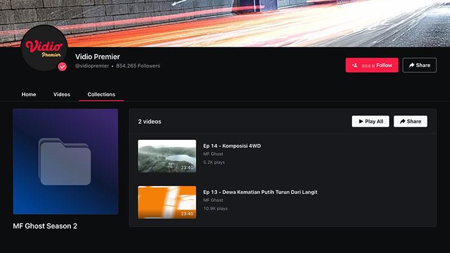Switch to the Home tab
The image size is (450, 253).
pos(29,94)
